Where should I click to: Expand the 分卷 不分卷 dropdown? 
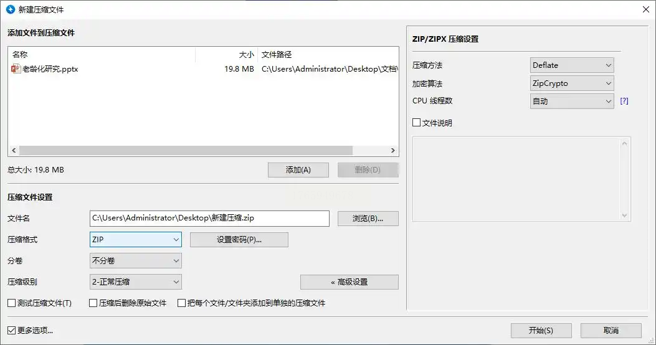(x=136, y=260)
